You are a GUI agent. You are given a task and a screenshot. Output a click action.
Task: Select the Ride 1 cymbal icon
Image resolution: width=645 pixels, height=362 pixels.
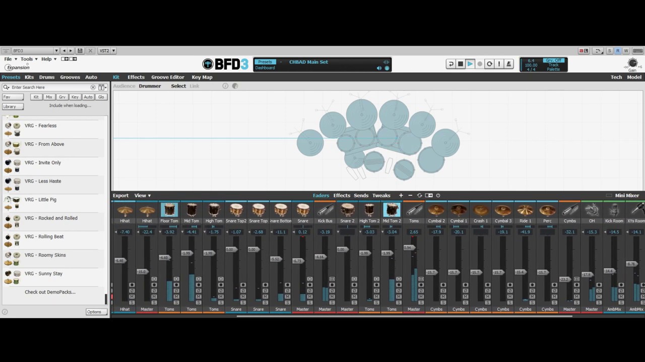[x=525, y=210]
